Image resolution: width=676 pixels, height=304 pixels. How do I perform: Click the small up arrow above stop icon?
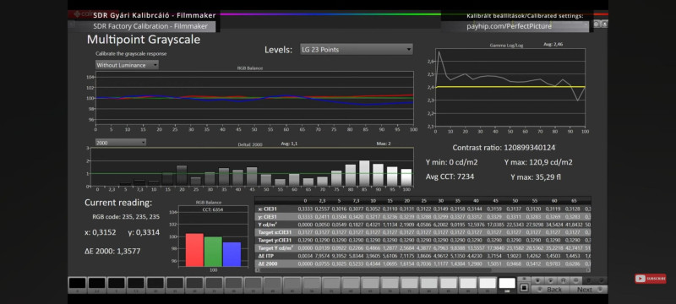[524, 279]
